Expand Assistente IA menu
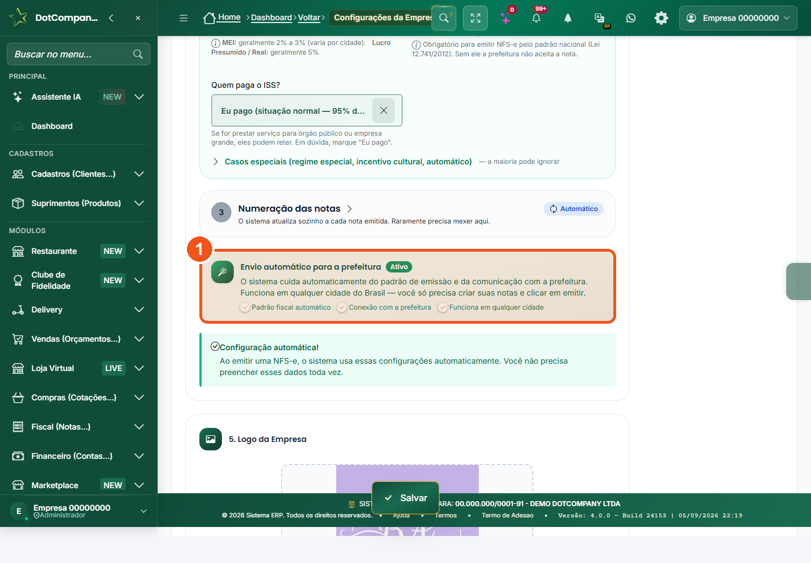 click(x=139, y=97)
